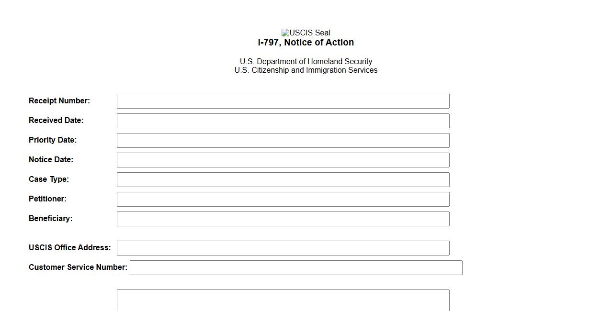Click the USCIS Office Address field

coord(283,248)
